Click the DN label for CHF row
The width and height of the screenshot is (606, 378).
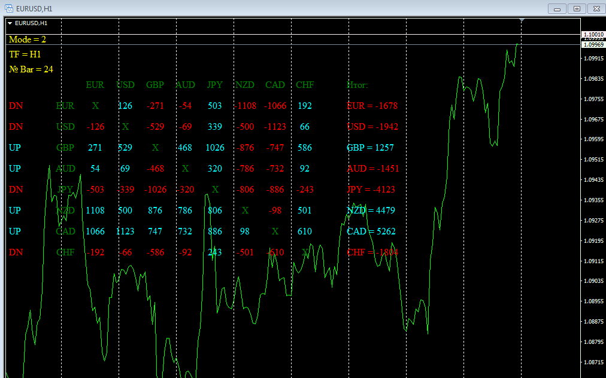click(16, 252)
